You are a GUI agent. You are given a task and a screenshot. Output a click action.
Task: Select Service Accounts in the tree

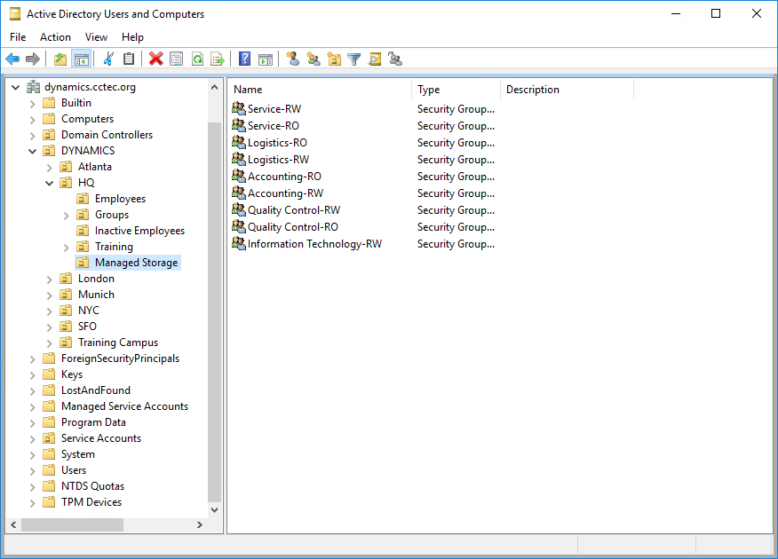coord(100,438)
